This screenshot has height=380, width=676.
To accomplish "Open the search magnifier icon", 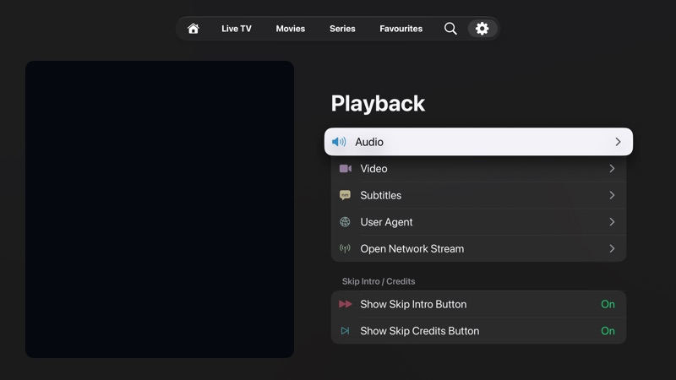I will [450, 29].
